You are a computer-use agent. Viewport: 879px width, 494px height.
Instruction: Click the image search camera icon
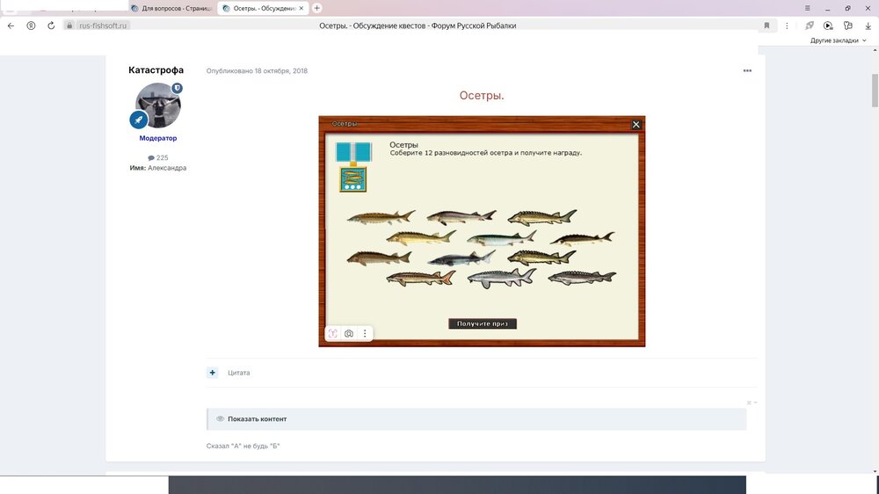[349, 334]
